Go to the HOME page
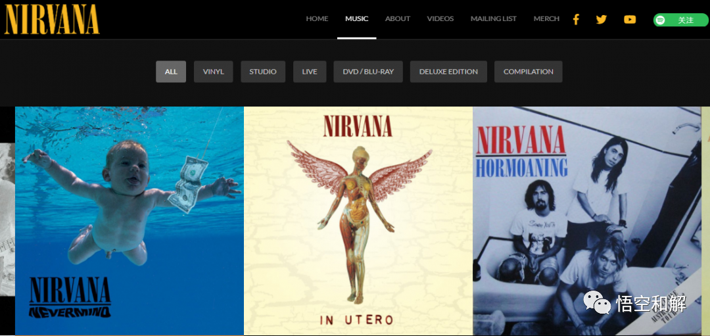This screenshot has height=336, width=710. point(317,19)
